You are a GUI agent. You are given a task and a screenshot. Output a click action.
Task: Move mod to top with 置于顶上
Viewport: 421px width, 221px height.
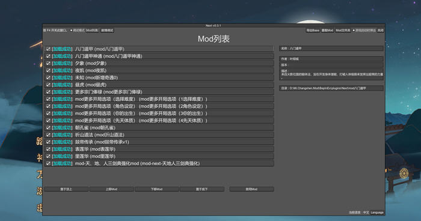[66, 189]
